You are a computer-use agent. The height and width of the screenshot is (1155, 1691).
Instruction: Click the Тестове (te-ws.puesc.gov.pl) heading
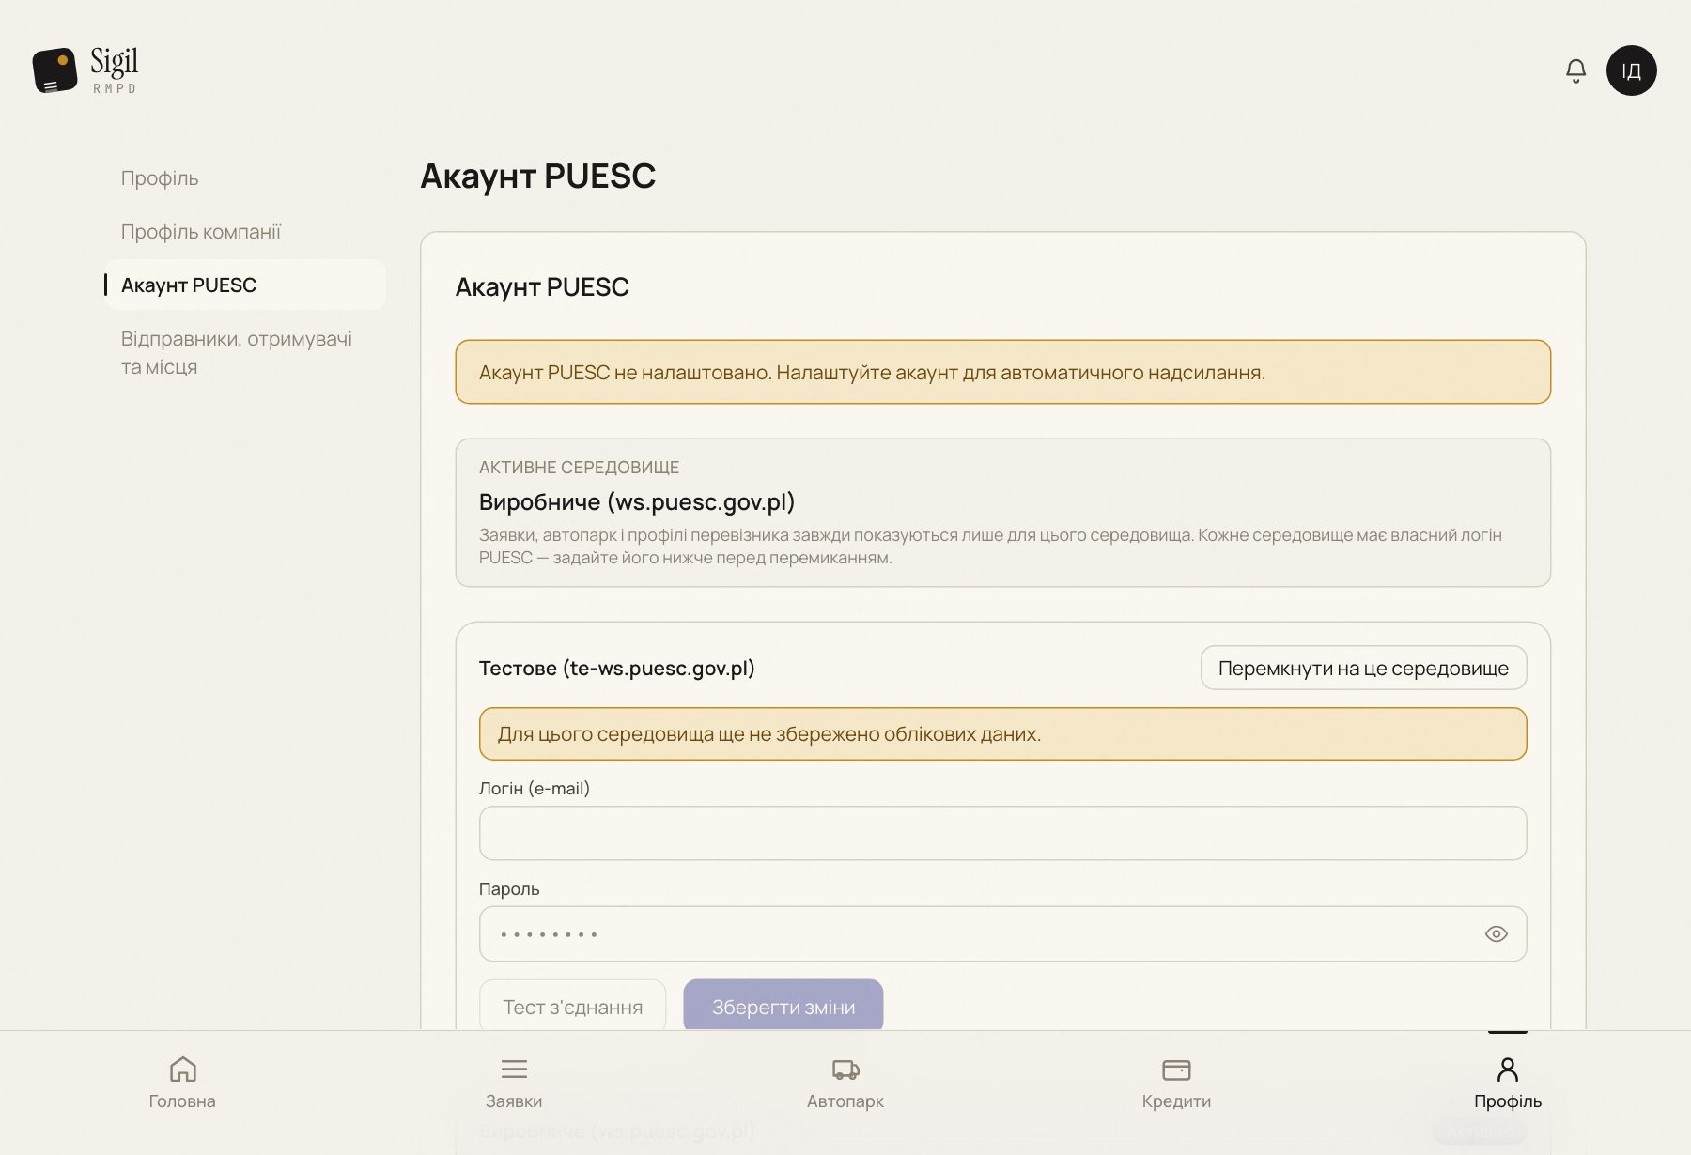[617, 668]
